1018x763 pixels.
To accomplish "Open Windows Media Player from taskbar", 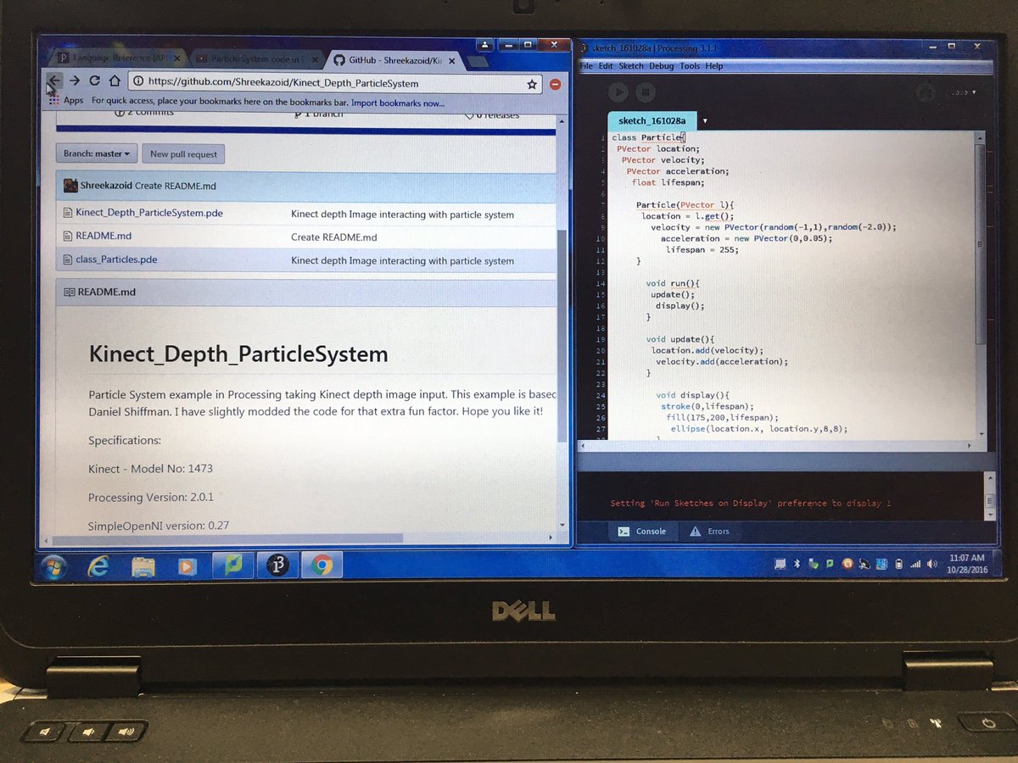I will 187,566.
